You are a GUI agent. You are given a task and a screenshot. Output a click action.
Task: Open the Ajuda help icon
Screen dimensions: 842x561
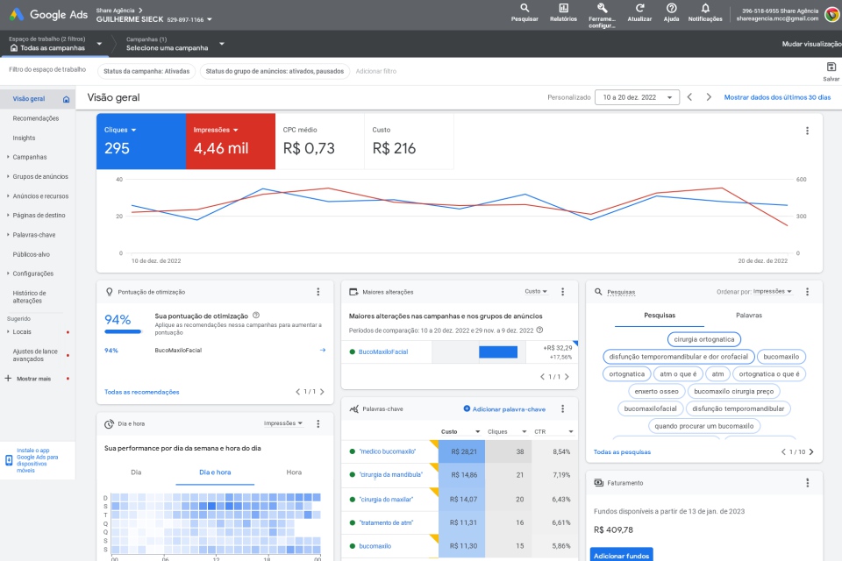tap(671, 13)
